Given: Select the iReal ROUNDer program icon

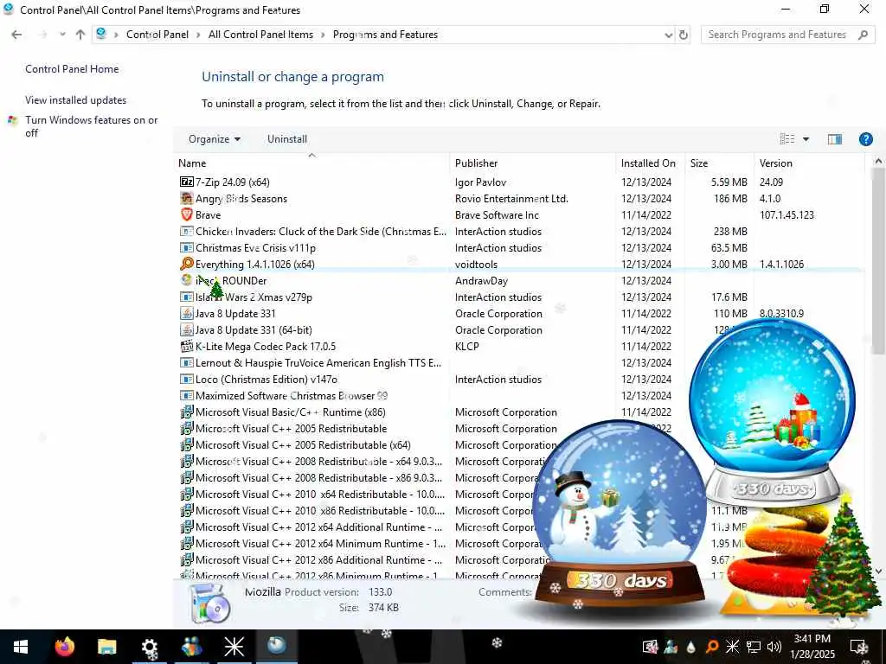Looking at the screenshot, I should 187,280.
